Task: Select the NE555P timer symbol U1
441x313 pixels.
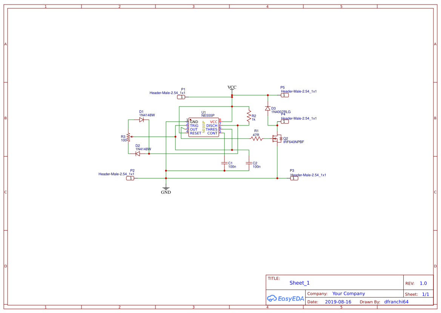Action: click(x=204, y=127)
